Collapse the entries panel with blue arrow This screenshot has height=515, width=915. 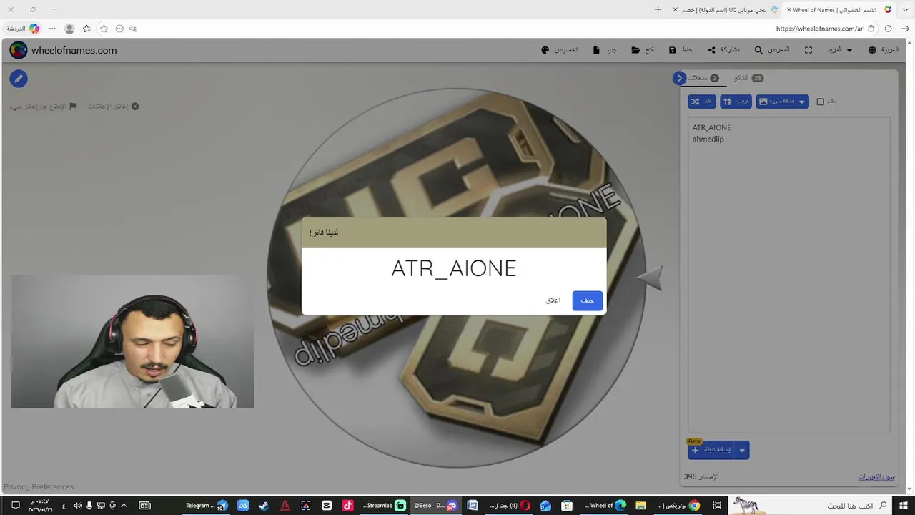pyautogui.click(x=679, y=78)
